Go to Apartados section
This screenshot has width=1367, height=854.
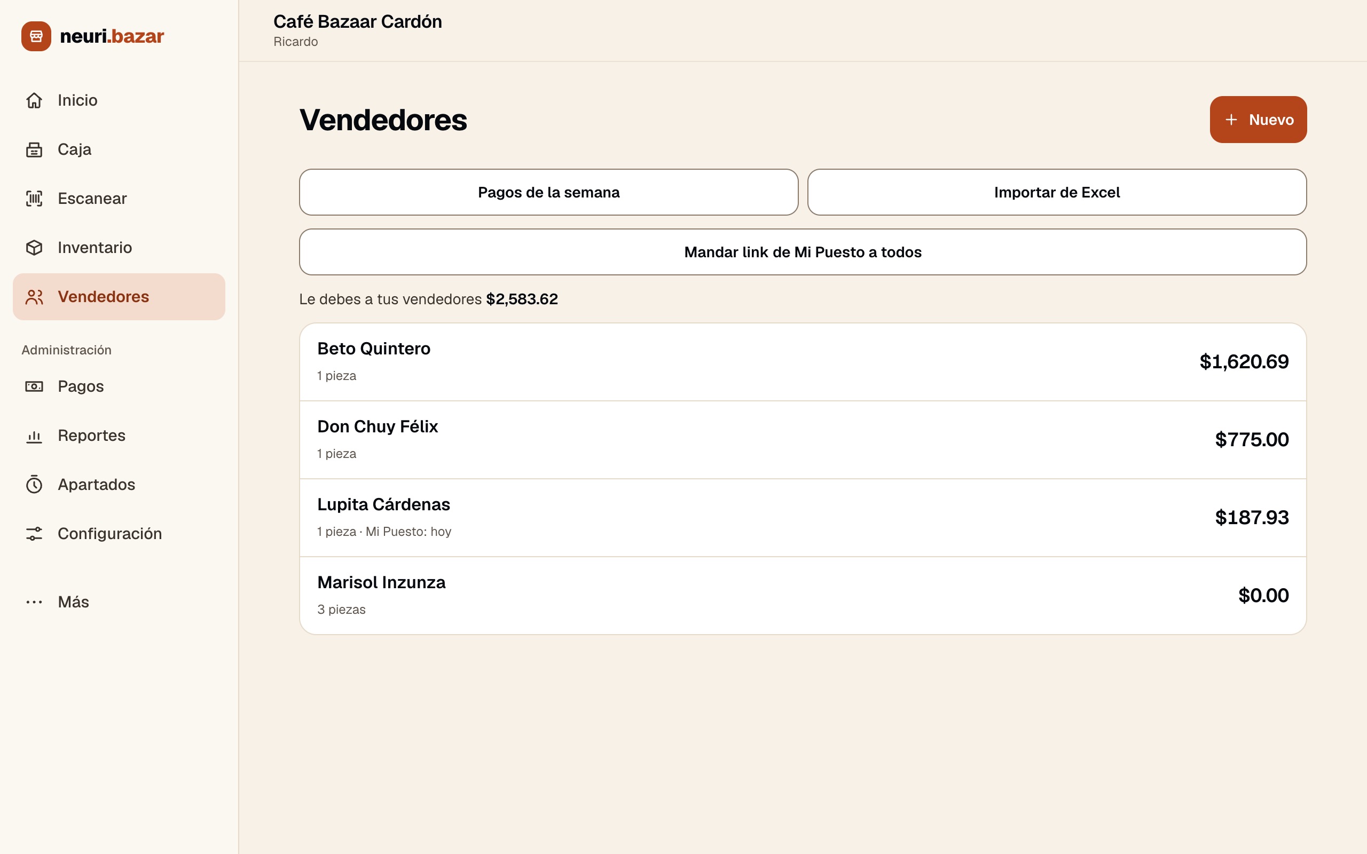tap(119, 485)
